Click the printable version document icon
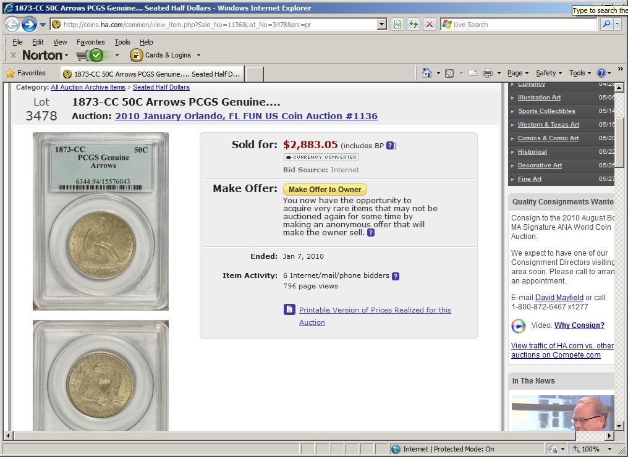 point(289,309)
